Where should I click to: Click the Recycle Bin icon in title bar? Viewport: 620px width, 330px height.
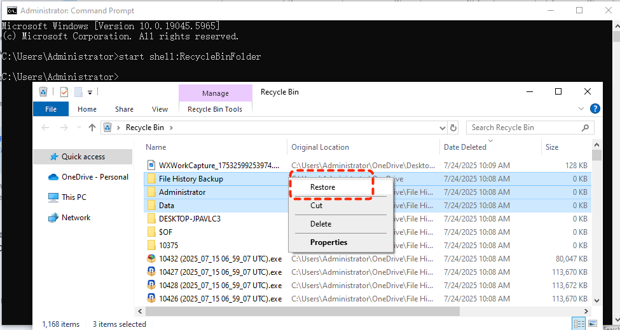43,92
